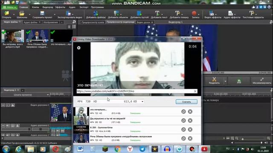Adjust the timeline zoom slider
273x153 pixels.
[253, 139]
